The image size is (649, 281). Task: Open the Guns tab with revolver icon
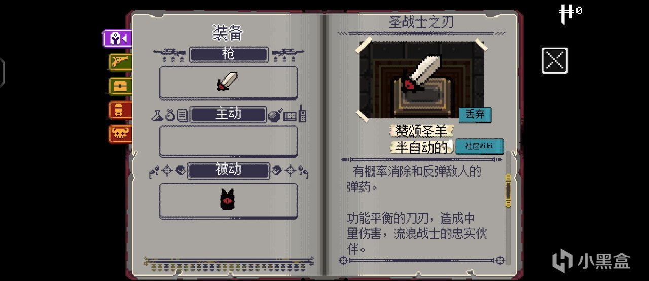click(x=120, y=62)
